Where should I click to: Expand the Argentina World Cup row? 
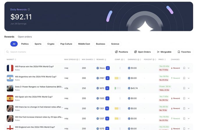(188, 78)
